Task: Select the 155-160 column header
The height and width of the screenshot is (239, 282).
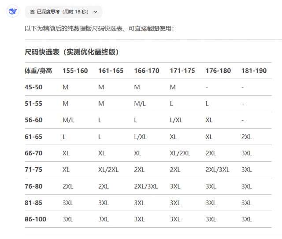Action: click(x=75, y=70)
